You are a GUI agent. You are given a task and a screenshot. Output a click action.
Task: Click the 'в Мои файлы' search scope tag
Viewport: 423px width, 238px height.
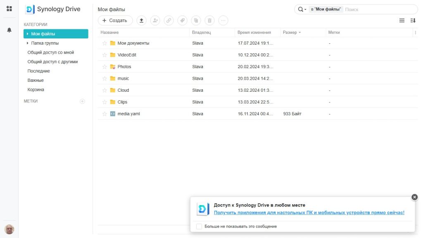coord(326,10)
